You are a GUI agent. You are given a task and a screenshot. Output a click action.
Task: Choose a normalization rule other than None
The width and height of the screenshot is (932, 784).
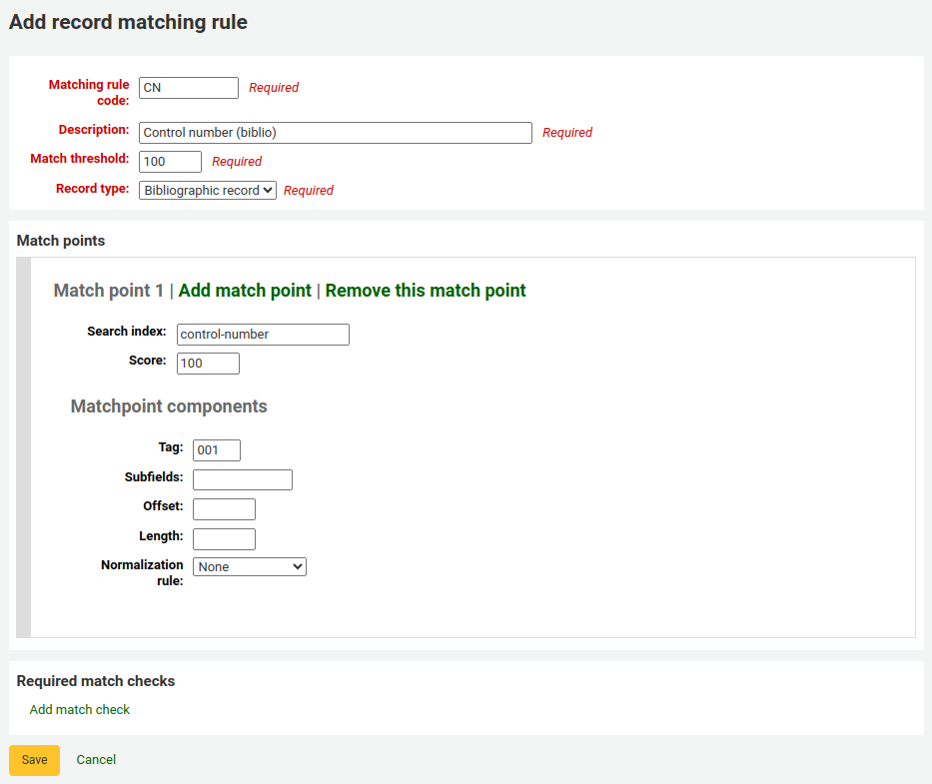coord(249,565)
